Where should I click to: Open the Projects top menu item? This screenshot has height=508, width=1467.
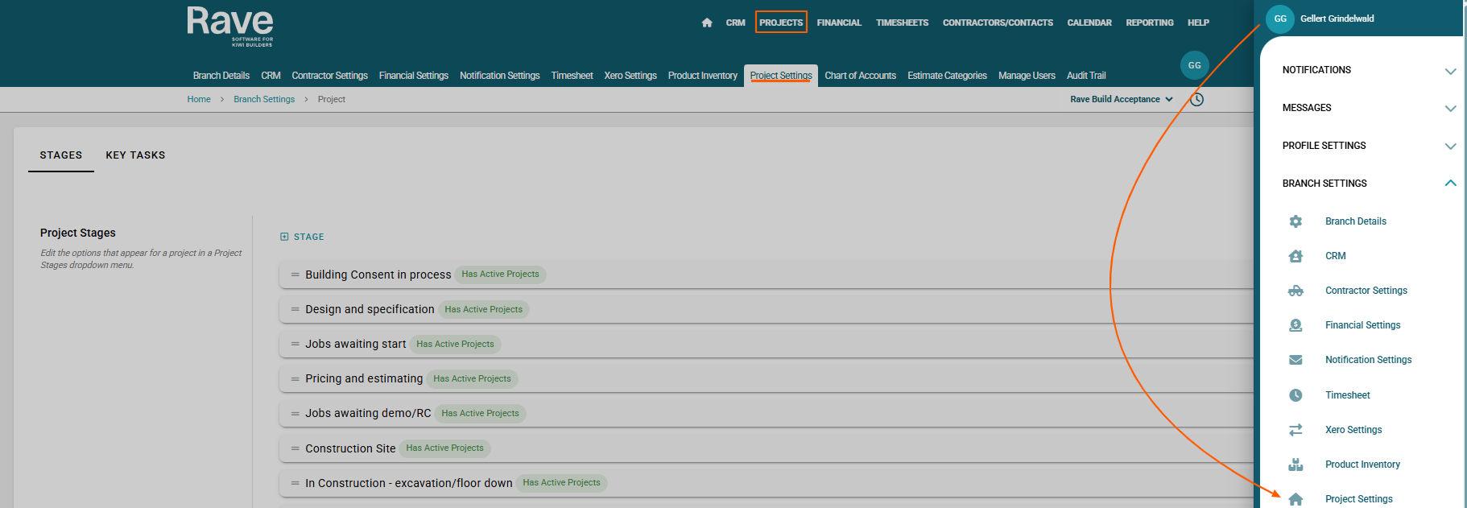coord(781,23)
